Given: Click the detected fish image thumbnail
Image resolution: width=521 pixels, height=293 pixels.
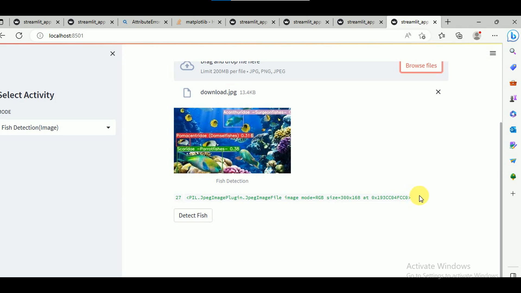Looking at the screenshot, I should (232, 141).
